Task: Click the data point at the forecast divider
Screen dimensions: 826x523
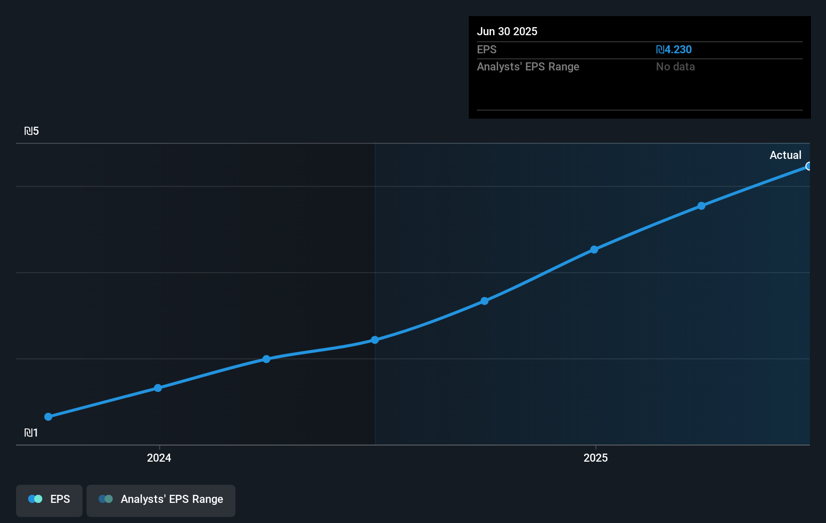Action: 375,340
